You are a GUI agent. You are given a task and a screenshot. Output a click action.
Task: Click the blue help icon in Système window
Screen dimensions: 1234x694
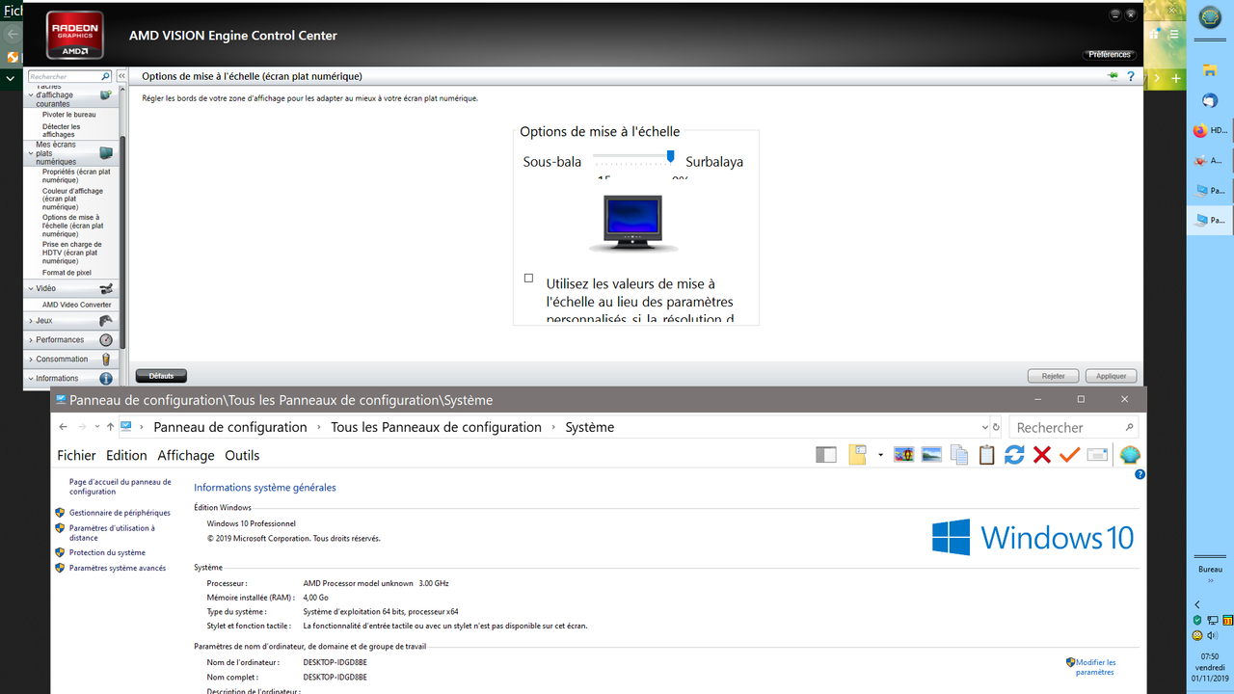coord(1140,474)
